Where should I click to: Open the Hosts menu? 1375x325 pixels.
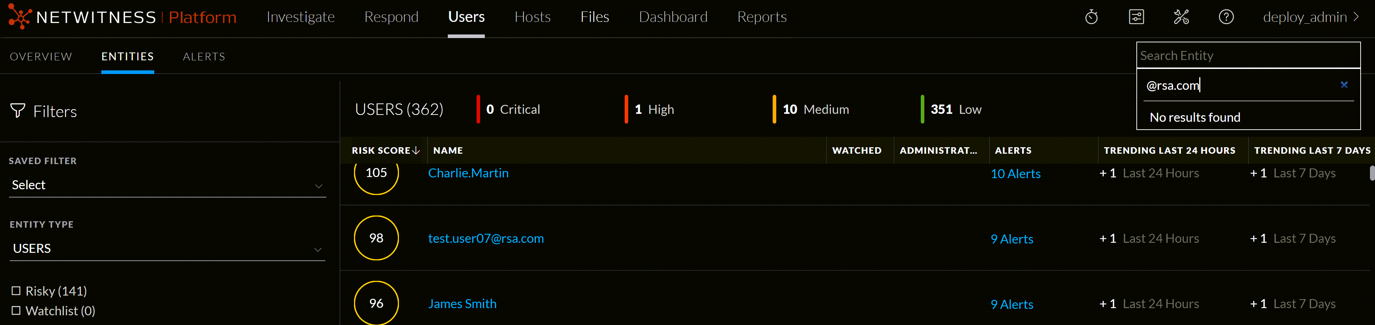point(532,17)
